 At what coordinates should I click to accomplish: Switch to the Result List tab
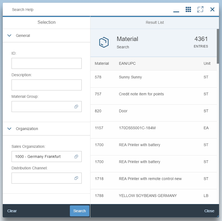(x=155, y=22)
